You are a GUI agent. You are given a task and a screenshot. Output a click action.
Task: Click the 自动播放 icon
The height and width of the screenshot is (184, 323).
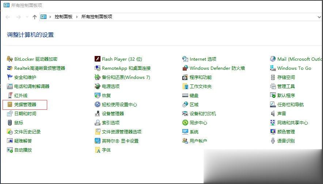9,150
